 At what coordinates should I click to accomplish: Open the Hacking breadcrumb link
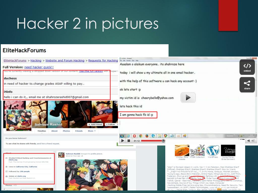(36, 61)
